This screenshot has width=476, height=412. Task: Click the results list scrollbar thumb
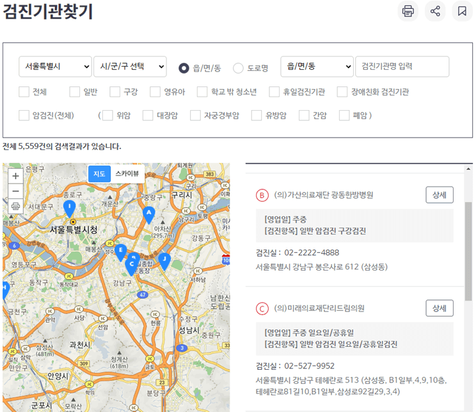tap(468, 251)
